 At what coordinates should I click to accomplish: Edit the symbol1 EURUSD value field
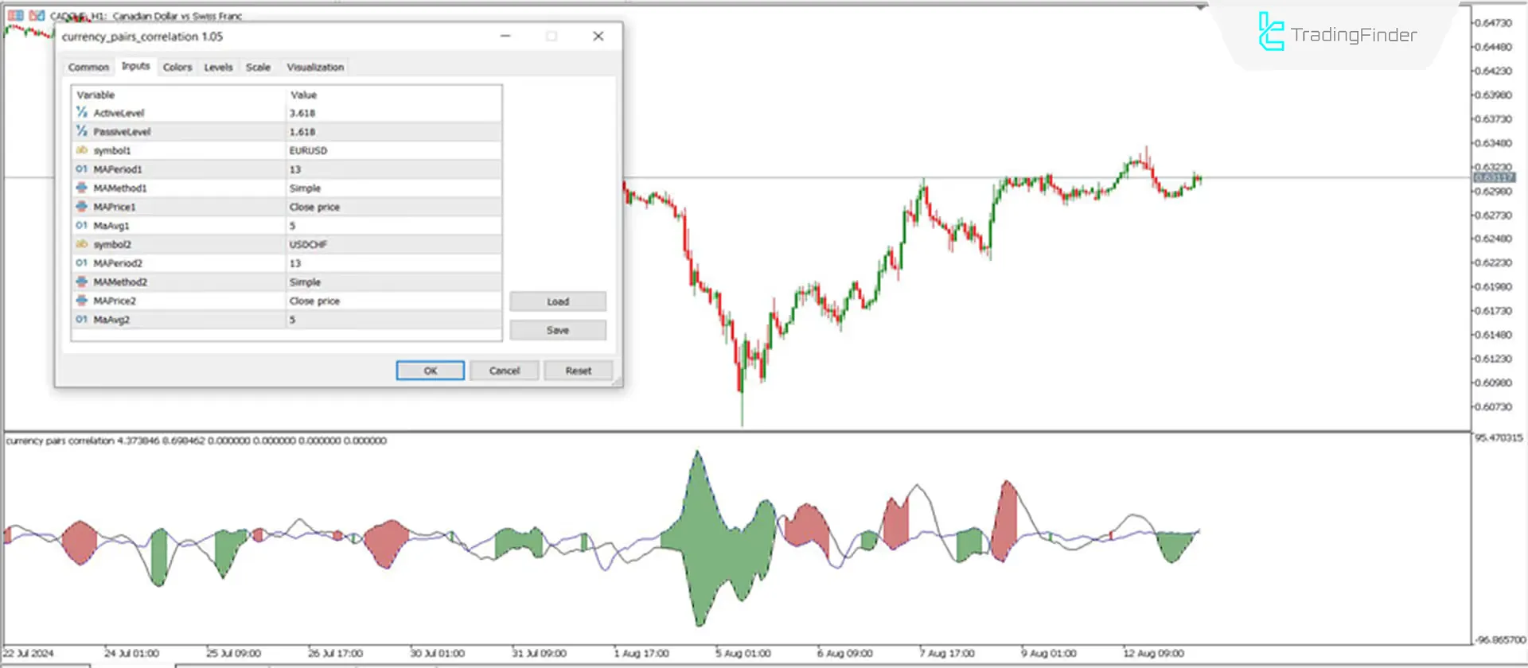click(x=393, y=150)
